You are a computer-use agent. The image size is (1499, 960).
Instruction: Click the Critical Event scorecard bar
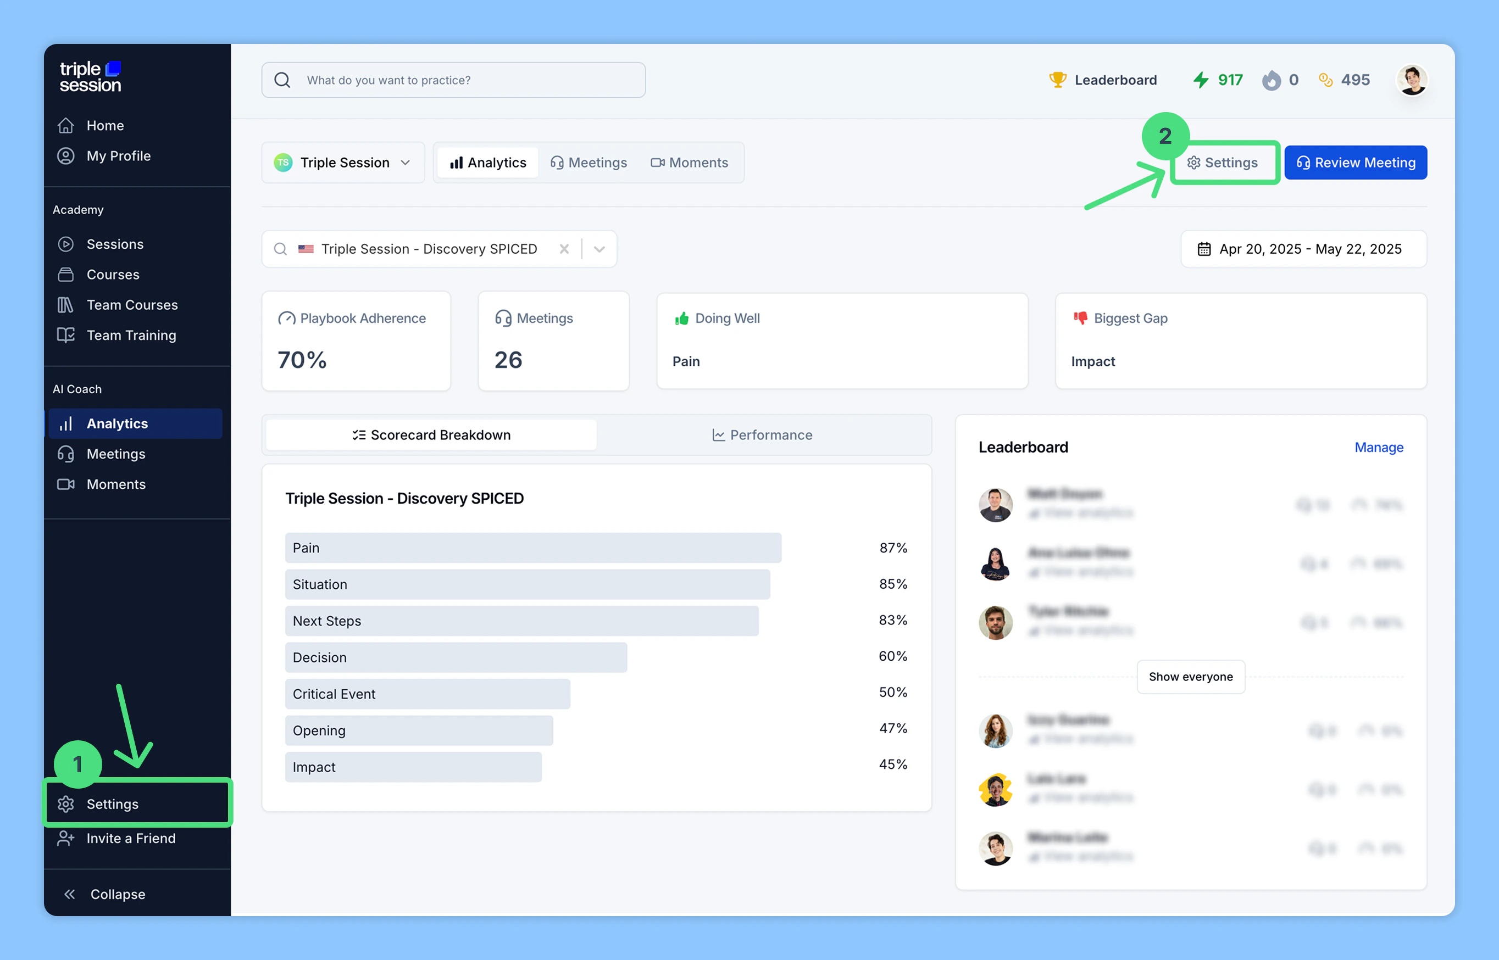pyautogui.click(x=428, y=694)
